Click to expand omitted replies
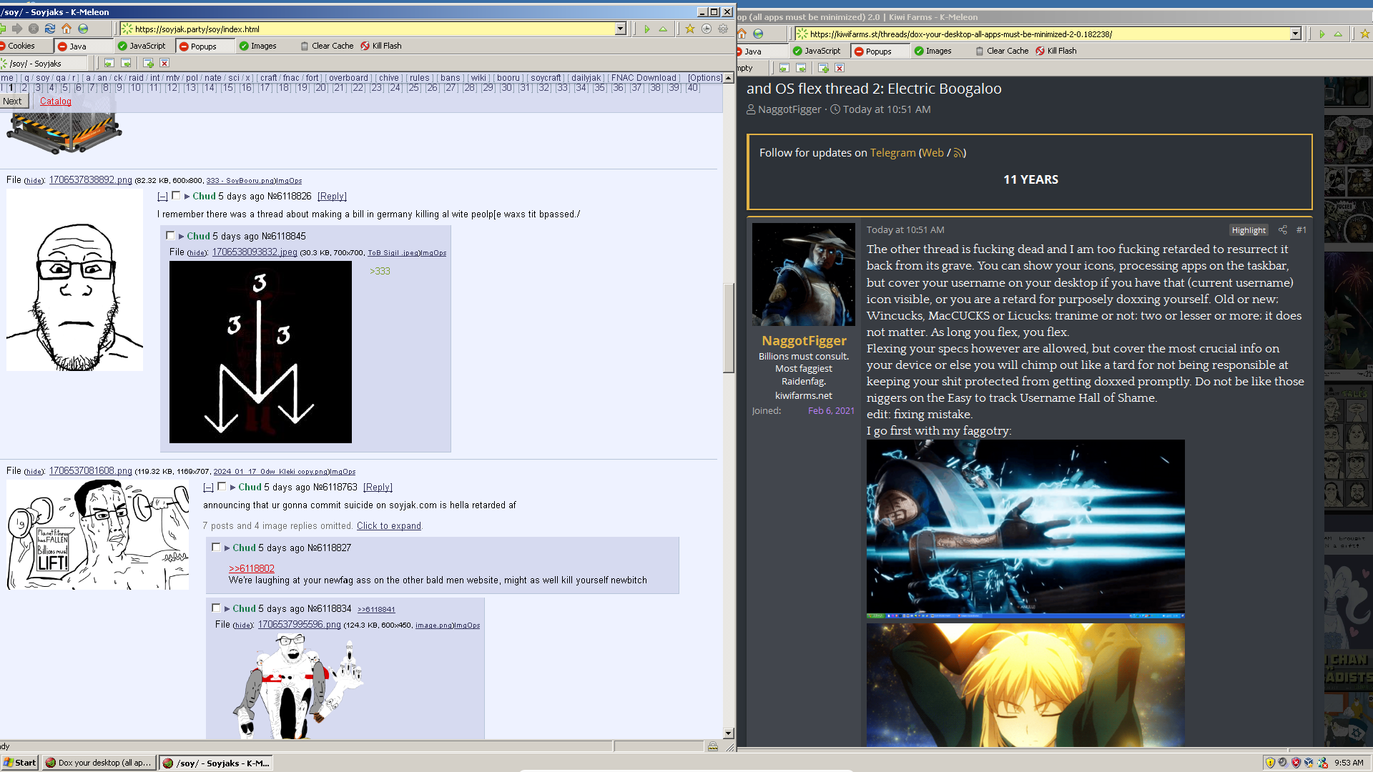The image size is (1373, 772). (x=389, y=526)
